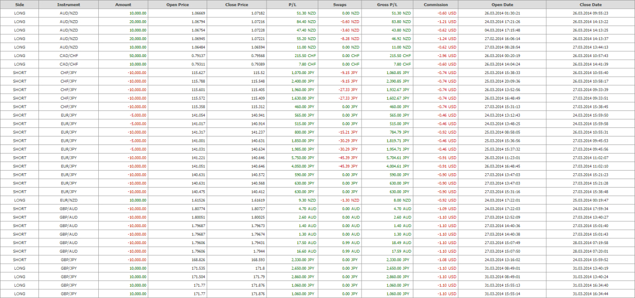This screenshot has width=635, height=298.
Task: Sort by the Commission column header
Action: click(x=436, y=5)
